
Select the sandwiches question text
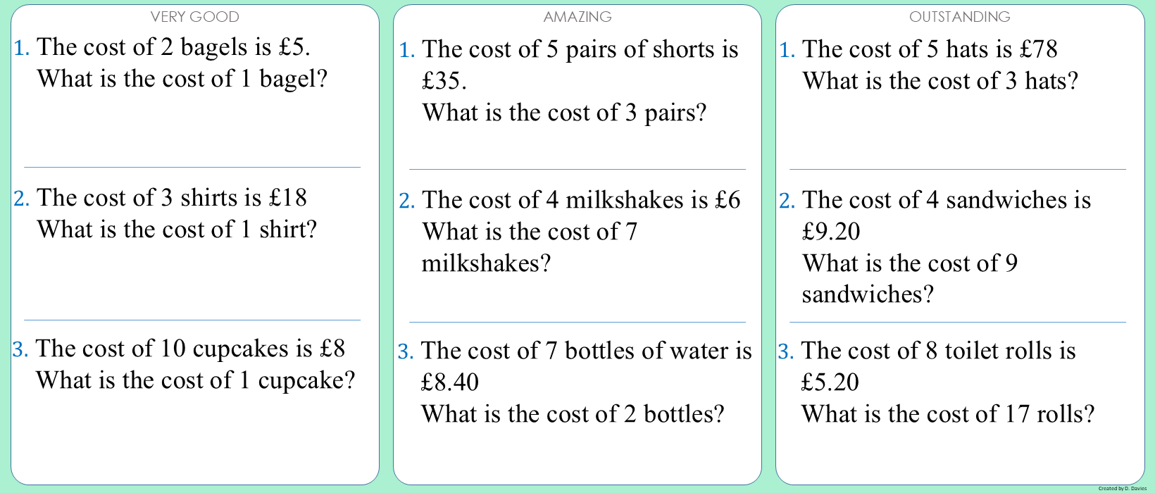click(x=945, y=246)
